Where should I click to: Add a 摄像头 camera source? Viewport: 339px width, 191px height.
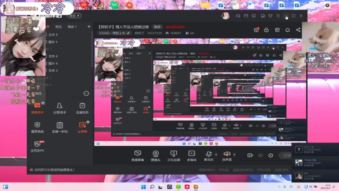[x=156, y=156]
